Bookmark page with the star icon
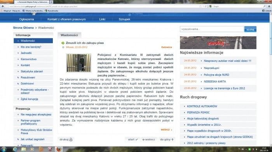The width and height of the screenshot is (272, 152). click(x=201, y=7)
